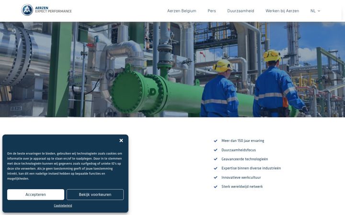Screen dimensions: 345x215
Task: Click checkmark beside Innovatieve werkcultuur
Action: coord(216,177)
